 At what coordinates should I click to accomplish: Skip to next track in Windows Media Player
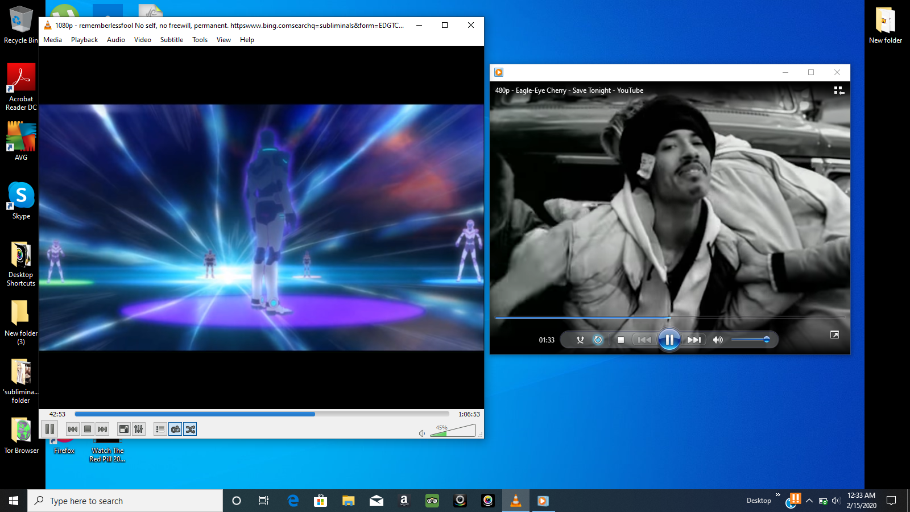694,340
